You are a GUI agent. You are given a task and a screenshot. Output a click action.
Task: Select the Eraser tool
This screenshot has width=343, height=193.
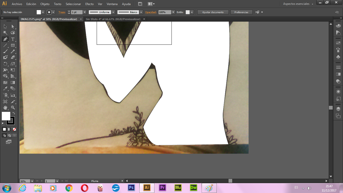13,58
